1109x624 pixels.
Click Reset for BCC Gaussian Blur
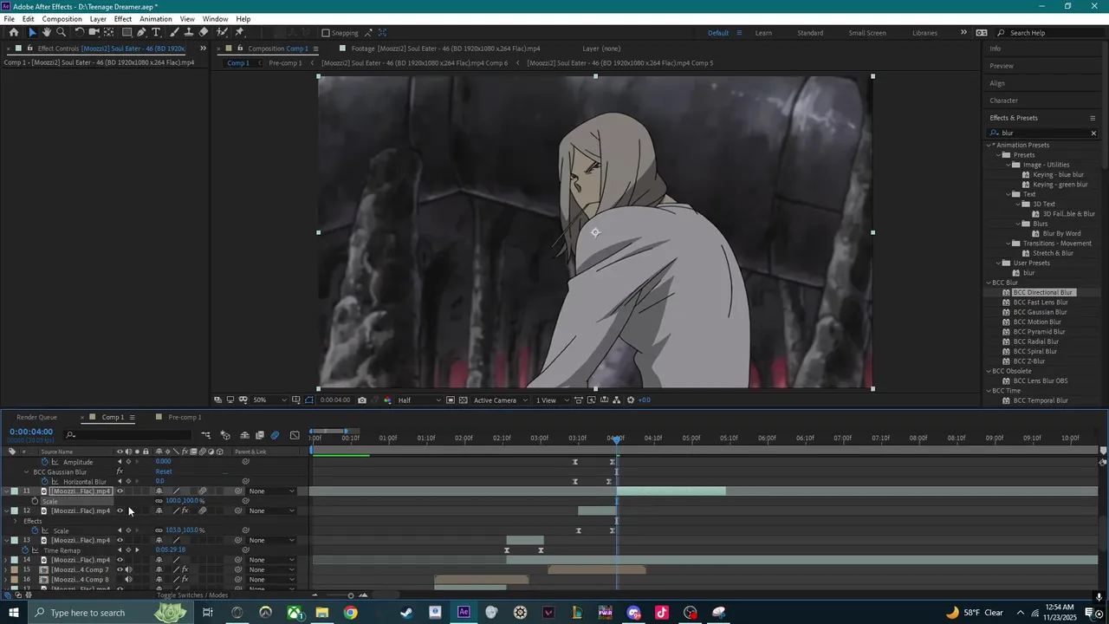[x=164, y=471]
